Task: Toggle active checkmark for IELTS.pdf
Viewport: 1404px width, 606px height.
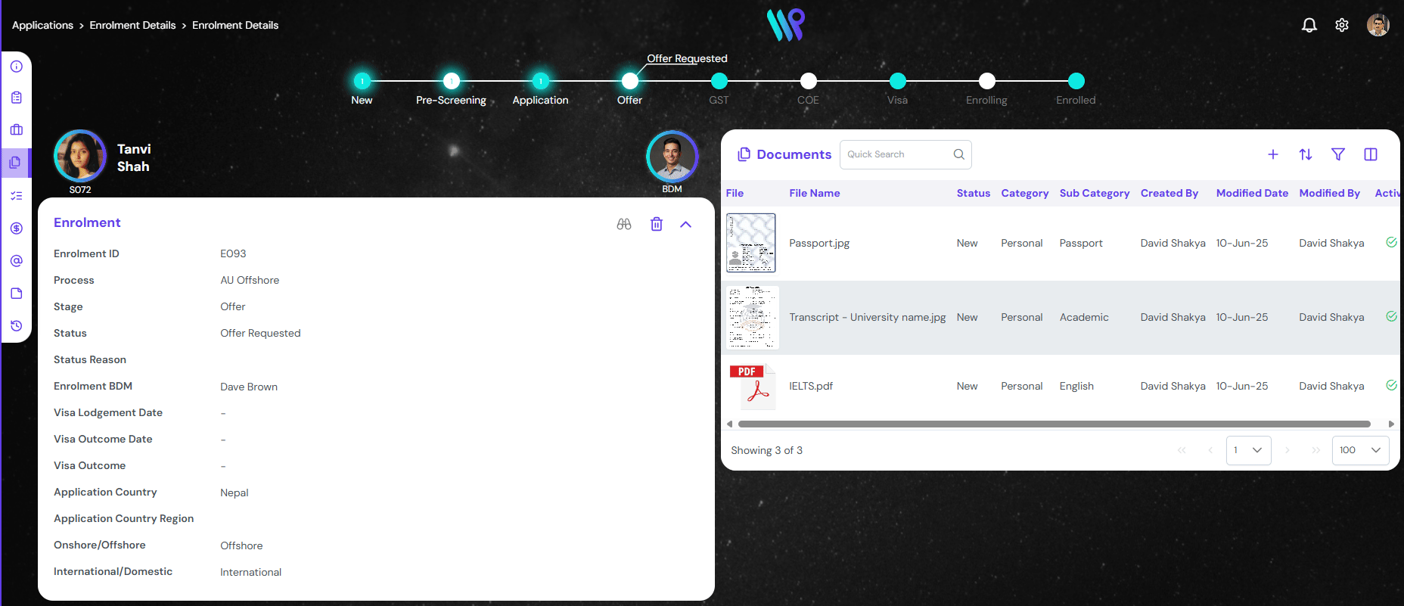Action: (x=1390, y=386)
